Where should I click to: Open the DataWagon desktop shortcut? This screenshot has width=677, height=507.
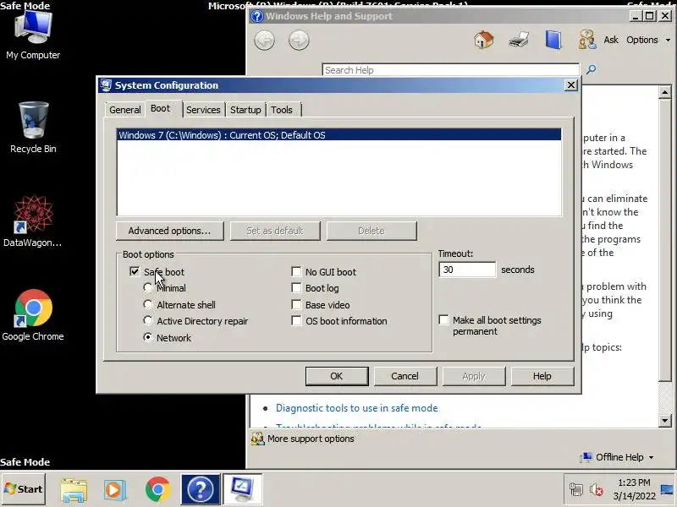(x=33, y=221)
